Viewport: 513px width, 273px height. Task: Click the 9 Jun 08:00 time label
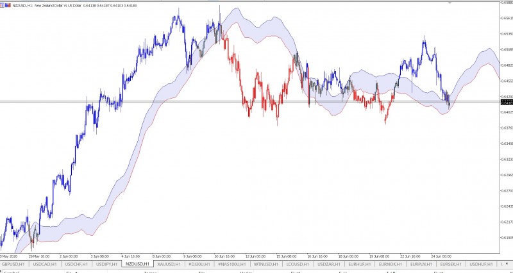[x=192, y=256]
